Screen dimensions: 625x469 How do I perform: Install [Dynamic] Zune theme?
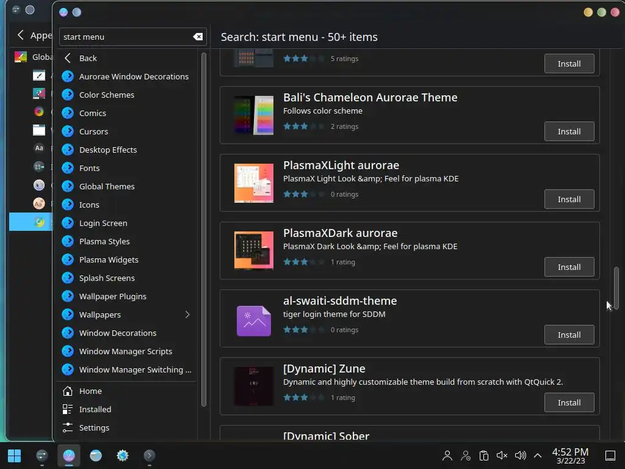click(569, 403)
